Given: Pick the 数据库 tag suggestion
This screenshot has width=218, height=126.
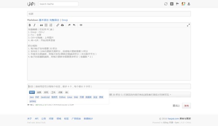Looking at the screenshot, I should coord(88,97).
